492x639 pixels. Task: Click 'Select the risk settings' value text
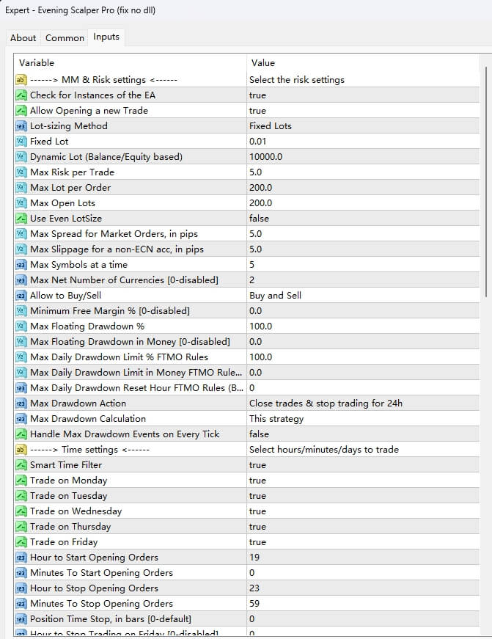297,80
